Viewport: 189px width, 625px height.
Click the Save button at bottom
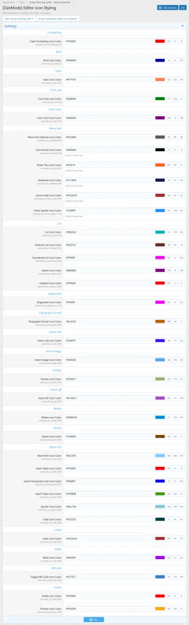(94, 619)
